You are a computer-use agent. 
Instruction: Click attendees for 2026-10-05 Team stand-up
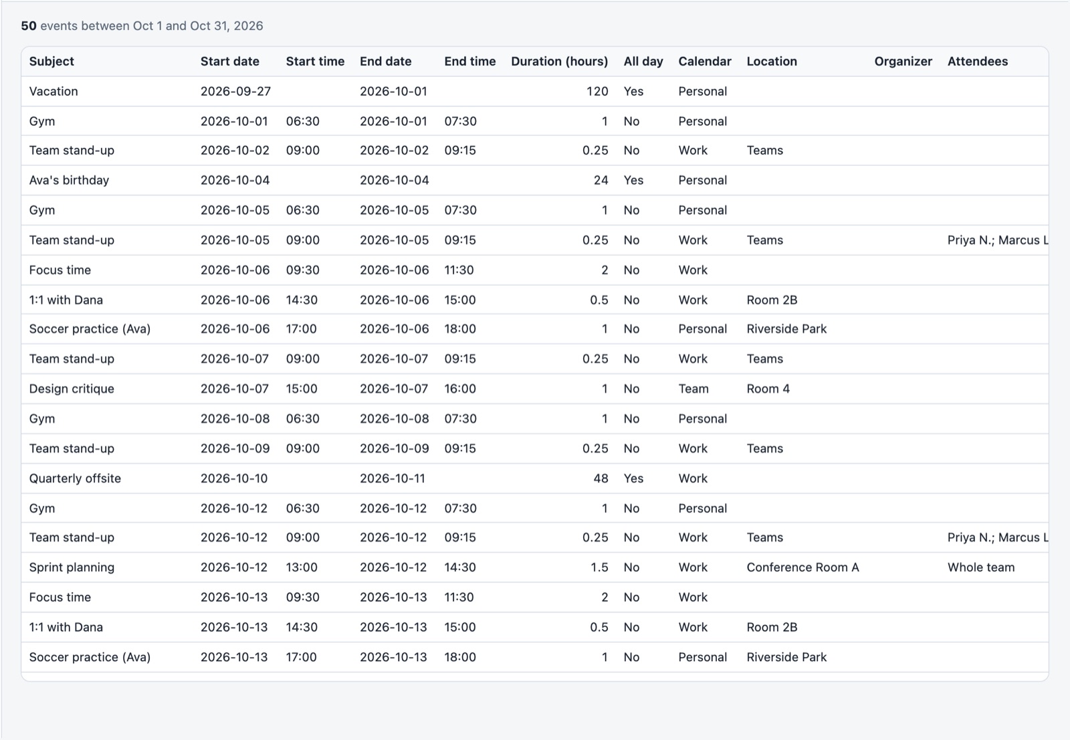998,240
